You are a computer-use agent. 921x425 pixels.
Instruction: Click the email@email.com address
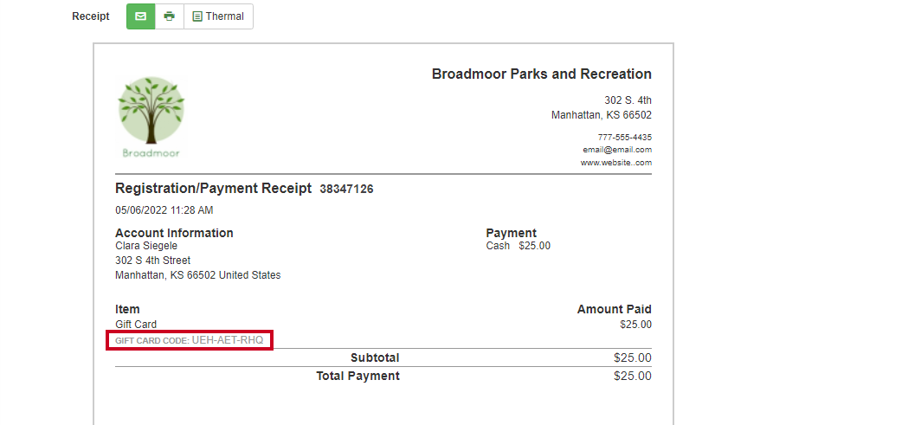617,150
